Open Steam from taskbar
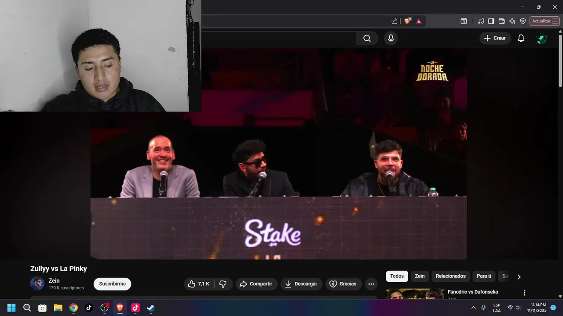The width and height of the screenshot is (563, 316). 151,308
